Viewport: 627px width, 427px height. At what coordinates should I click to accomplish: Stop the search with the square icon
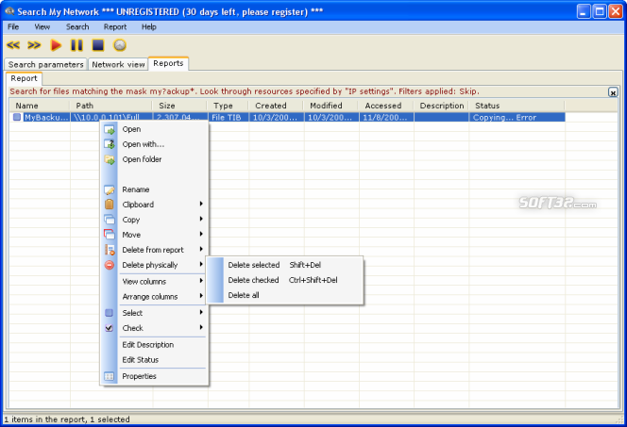[98, 45]
